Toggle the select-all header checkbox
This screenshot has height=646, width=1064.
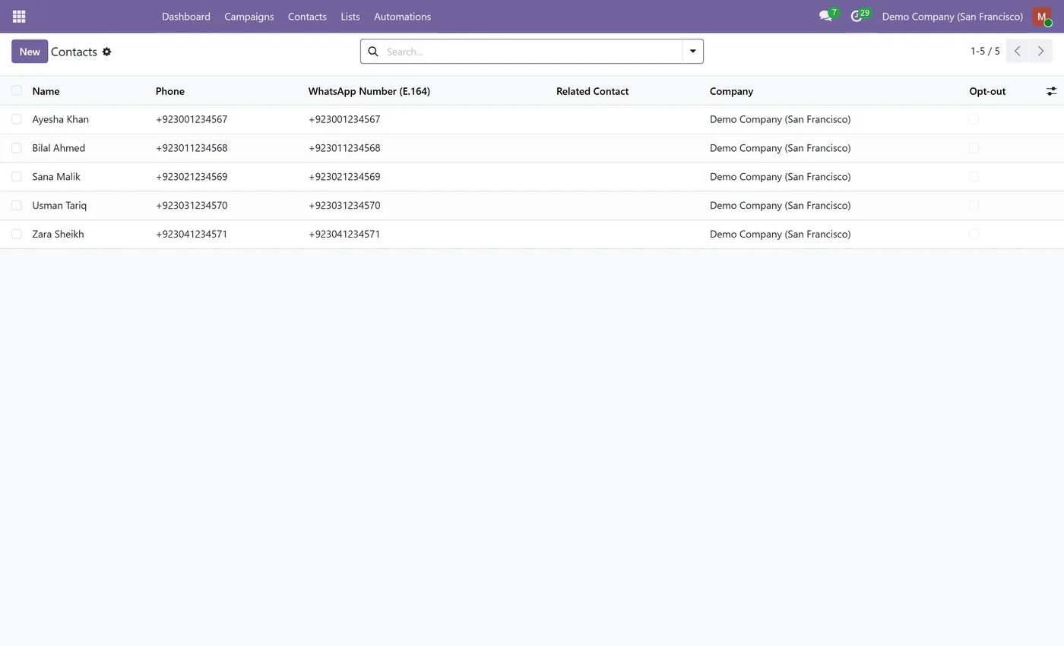[17, 91]
